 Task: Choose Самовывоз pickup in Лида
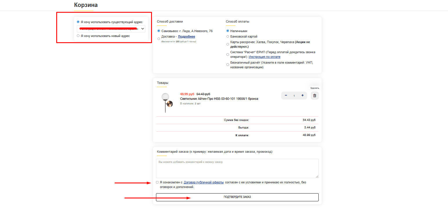159,31
